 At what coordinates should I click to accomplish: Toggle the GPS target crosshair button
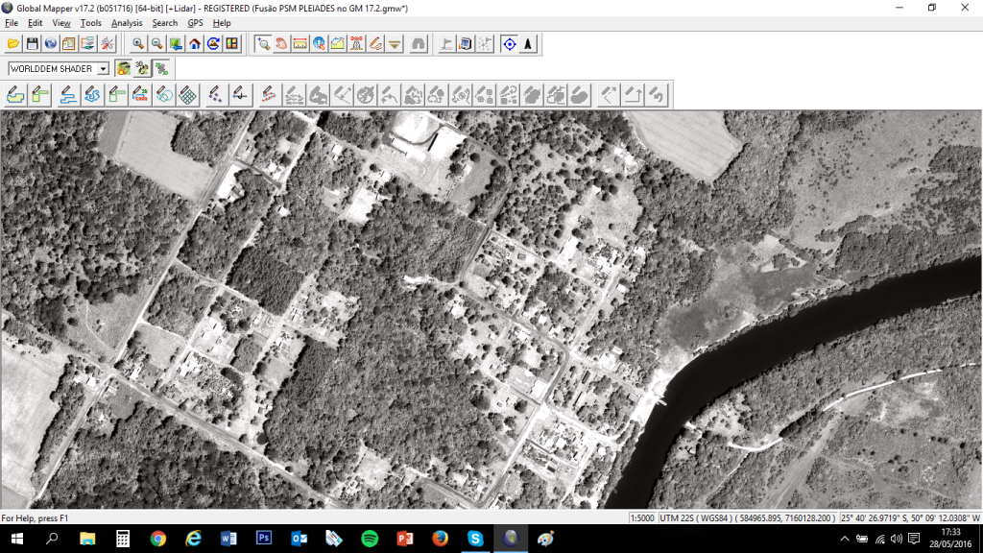(x=509, y=43)
